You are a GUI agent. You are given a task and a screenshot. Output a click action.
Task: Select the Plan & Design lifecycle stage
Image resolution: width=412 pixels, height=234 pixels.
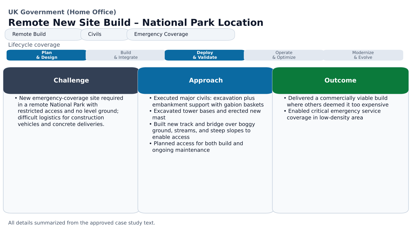46,55
